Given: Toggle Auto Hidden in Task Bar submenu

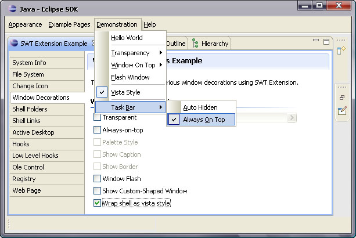Looking at the screenshot, I should pos(201,107).
